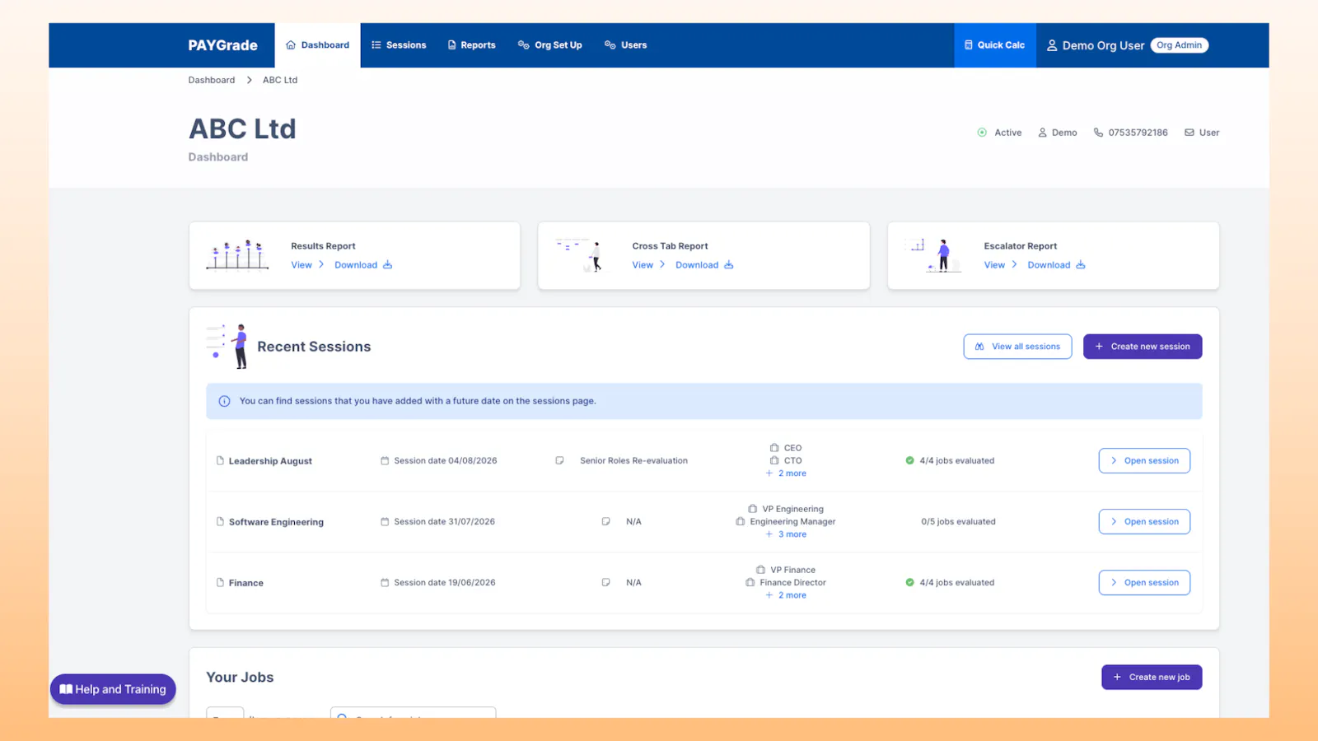Screen dimensions: 1318x741
Task: Click the Demo contact person icon
Action: (1042, 133)
